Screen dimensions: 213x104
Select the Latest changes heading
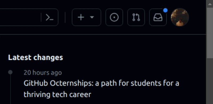tap(36, 57)
